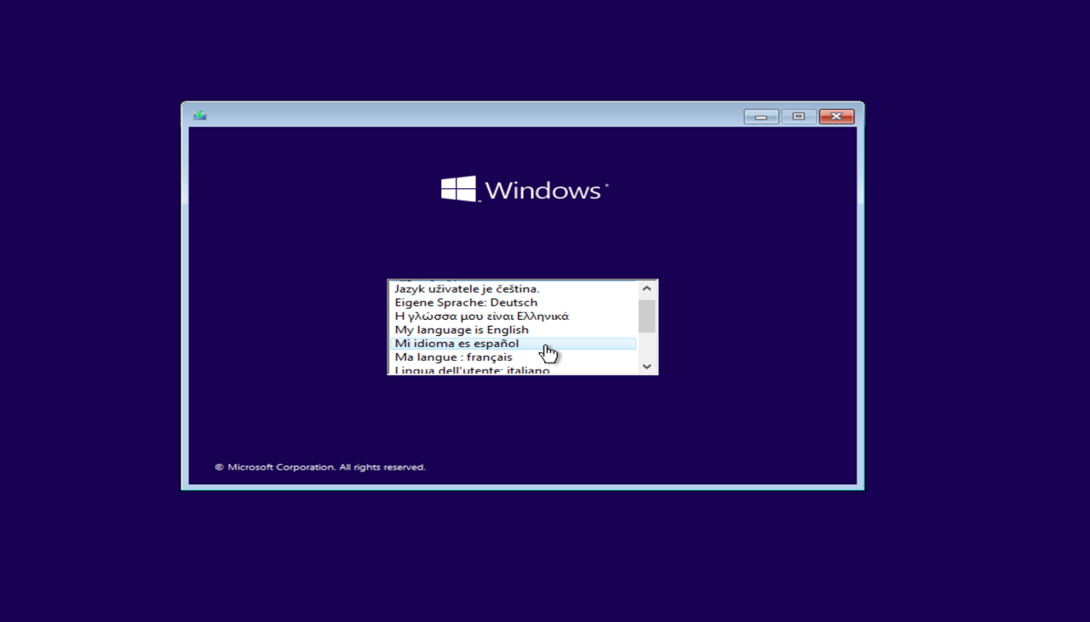Choose the Greek language option Ελληνικά
Image resolution: width=1090 pixels, height=622 pixels.
(x=513, y=317)
